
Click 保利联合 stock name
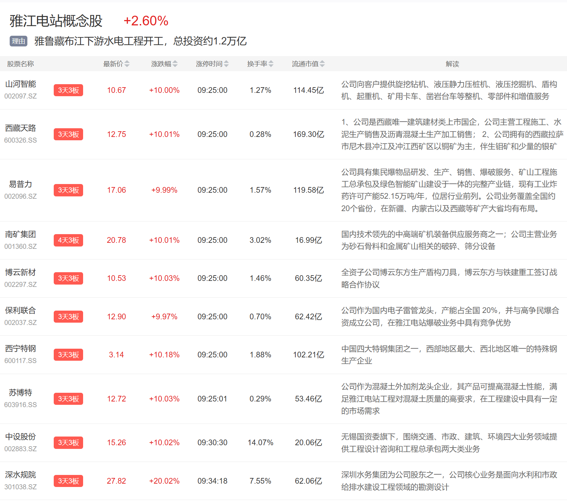point(20,311)
